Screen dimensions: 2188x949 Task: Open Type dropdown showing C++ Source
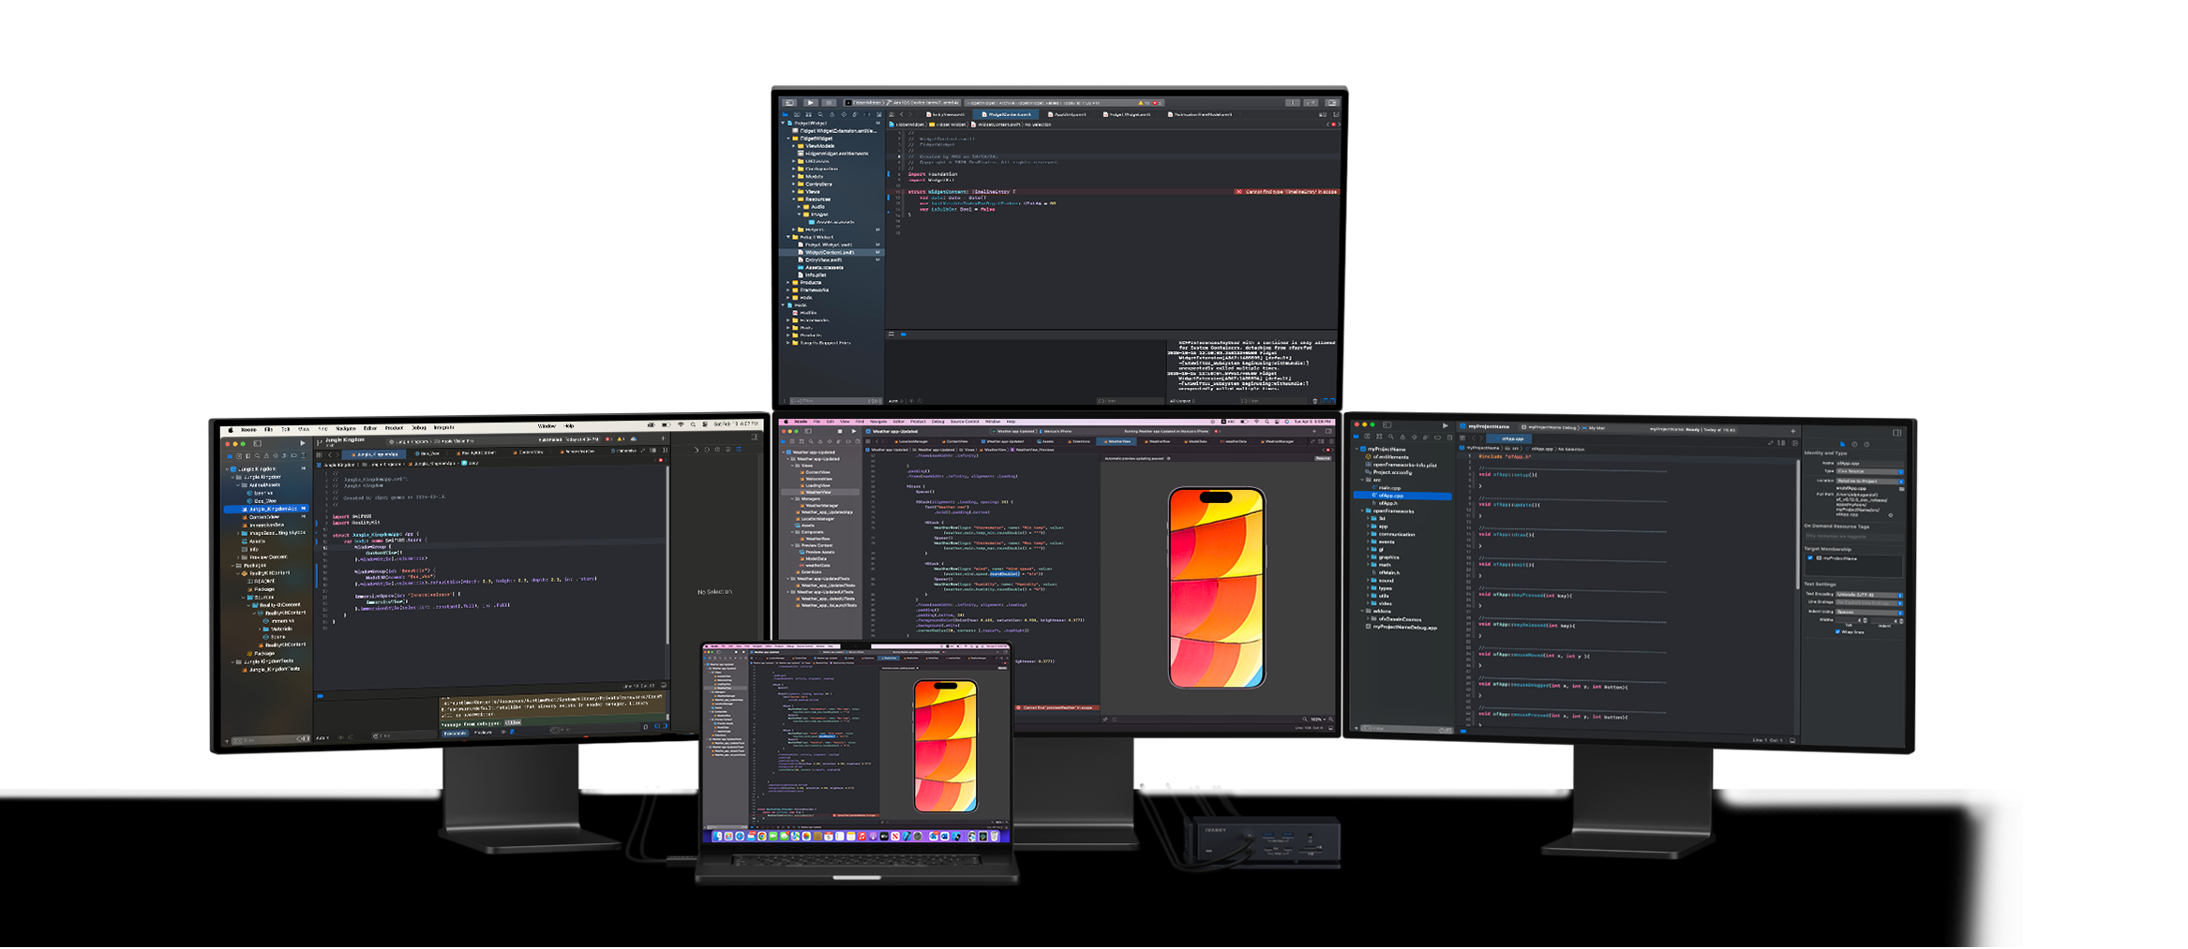[1869, 471]
